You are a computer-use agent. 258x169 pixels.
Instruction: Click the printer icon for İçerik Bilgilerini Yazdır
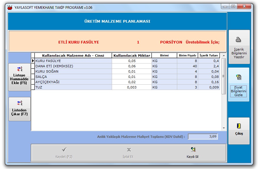[x=238, y=40]
